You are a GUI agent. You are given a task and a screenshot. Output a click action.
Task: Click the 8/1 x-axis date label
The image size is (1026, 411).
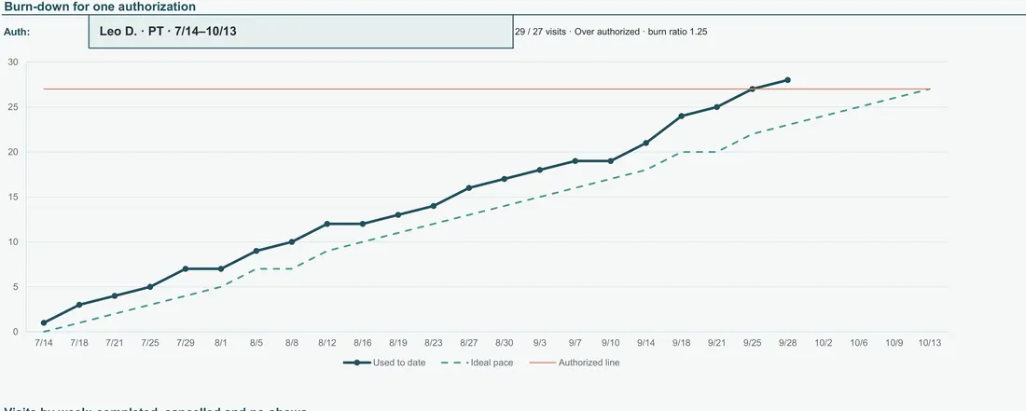point(220,343)
